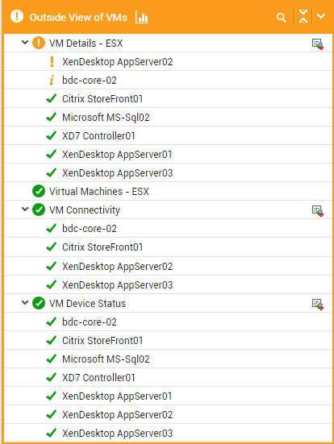
Task: Click the bar chart icon beside Outside View title
Action: (142, 17)
